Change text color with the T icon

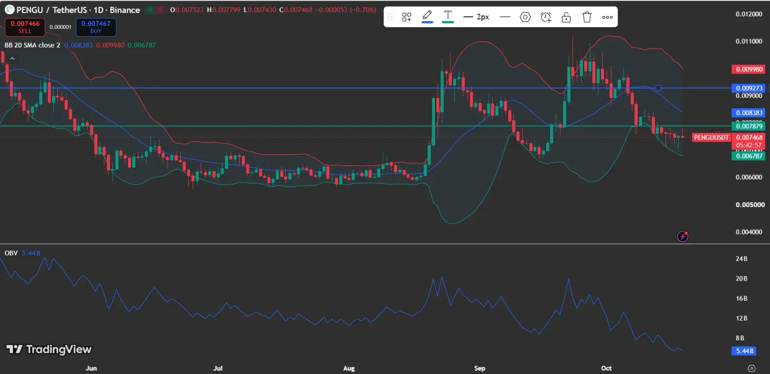click(x=448, y=17)
